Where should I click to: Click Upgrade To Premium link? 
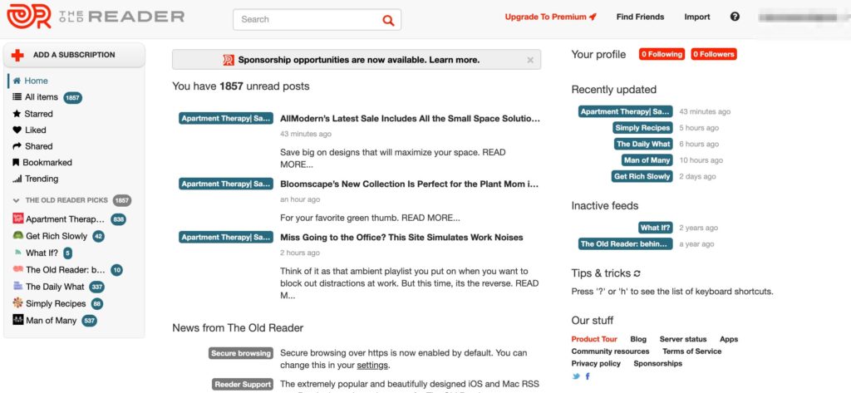pos(550,17)
